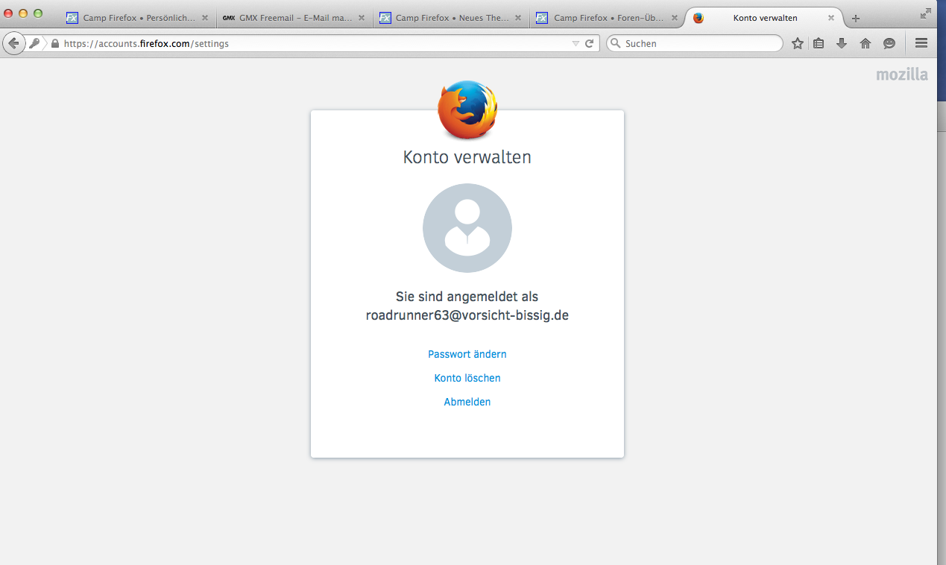Focus the URL address field
Viewport: 946px width, 565px height.
pos(313,43)
